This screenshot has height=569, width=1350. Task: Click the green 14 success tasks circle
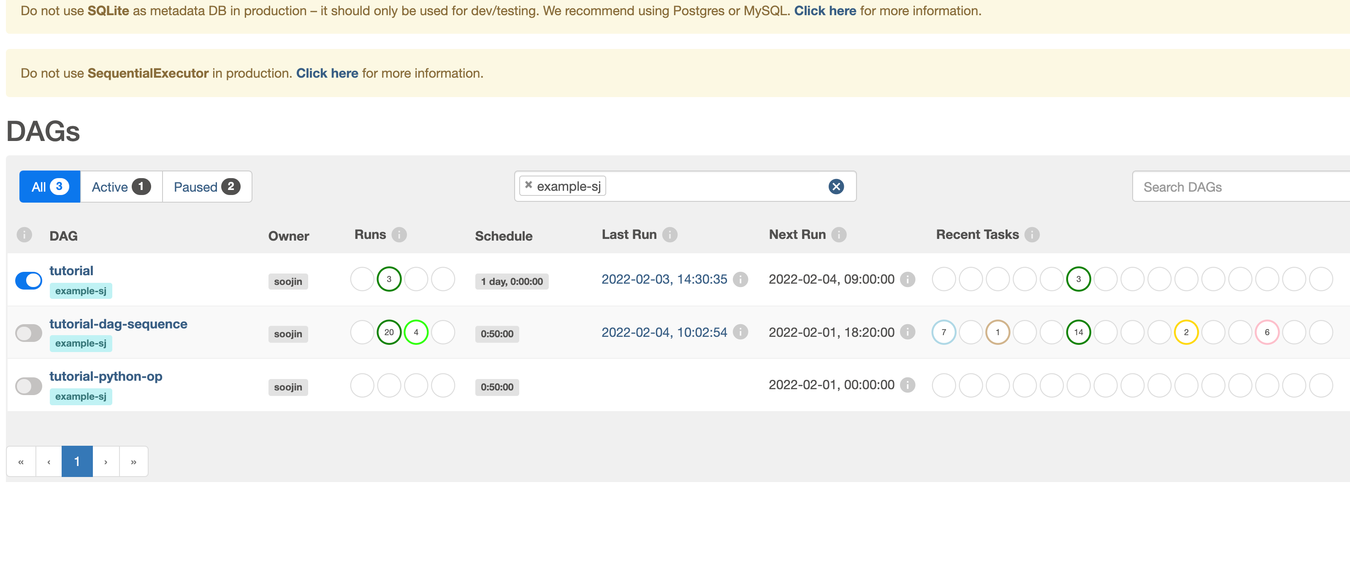pyautogui.click(x=1078, y=332)
